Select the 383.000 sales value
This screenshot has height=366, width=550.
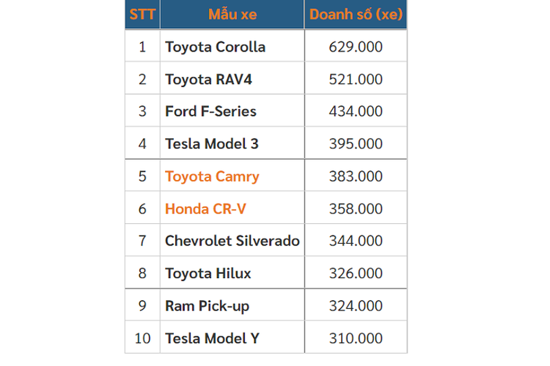click(355, 176)
